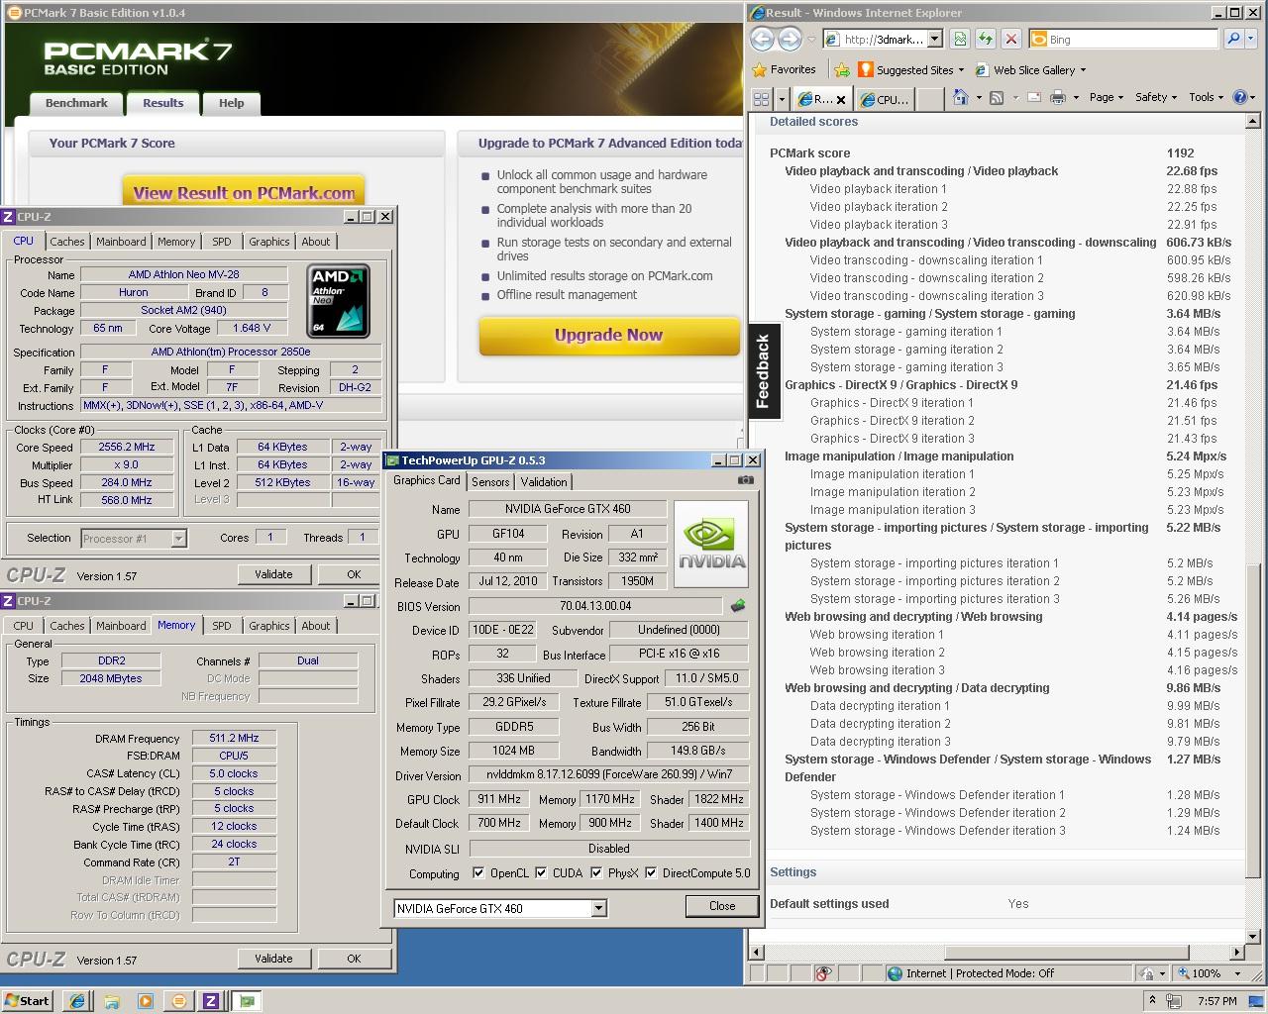Open tab list dropdown arrow
The height and width of the screenshot is (1014, 1268).
tap(782, 98)
